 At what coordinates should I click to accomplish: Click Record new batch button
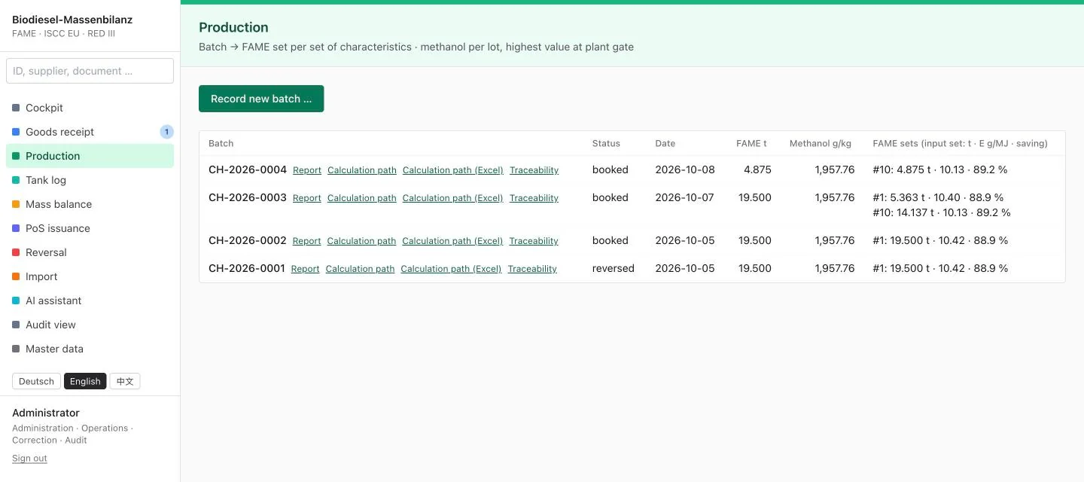click(261, 99)
